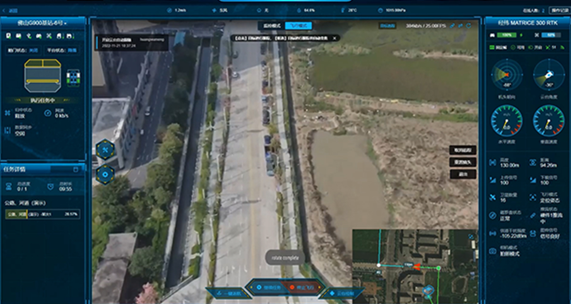The height and width of the screenshot is (304, 571).
Task: Expand the G900 base station dropdown
Action: pos(42,23)
